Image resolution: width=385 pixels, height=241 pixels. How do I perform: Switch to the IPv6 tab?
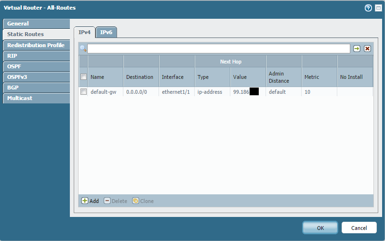[x=106, y=32]
